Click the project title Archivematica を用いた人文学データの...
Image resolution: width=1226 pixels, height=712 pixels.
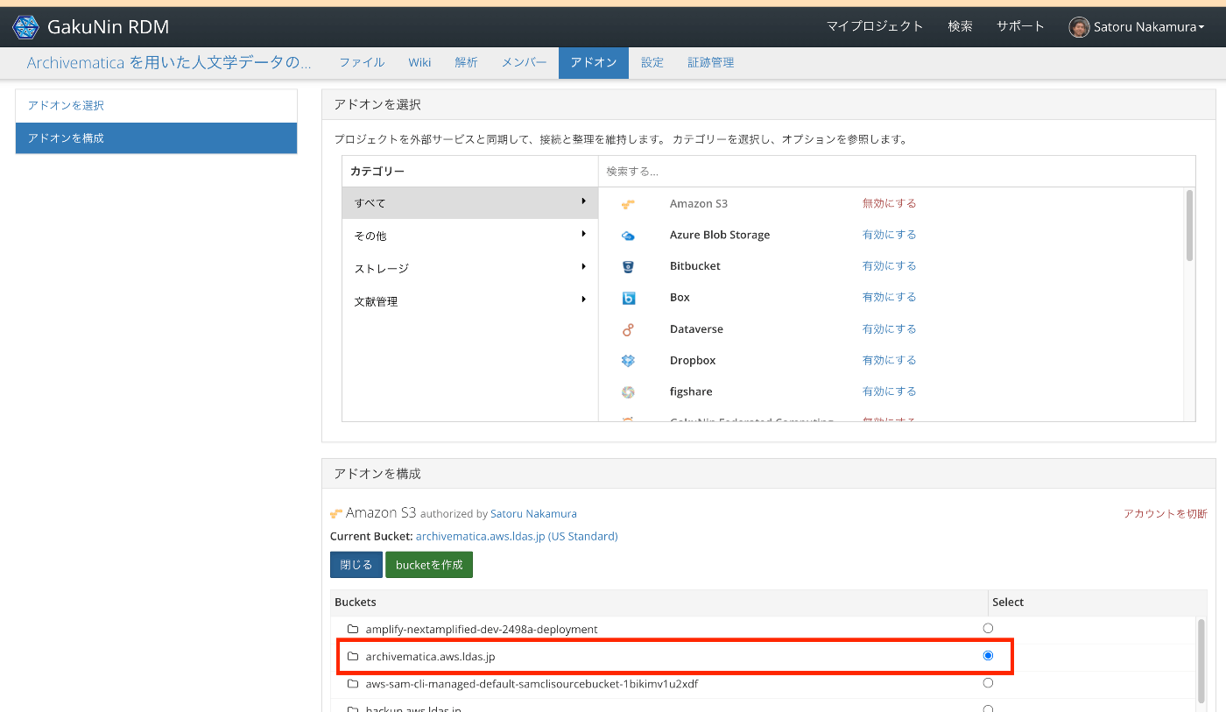[x=169, y=63]
